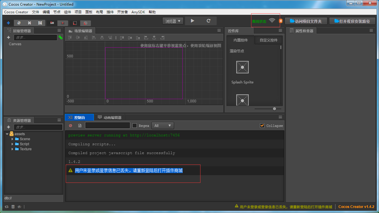Refresh the preview with the reload button

[x=208, y=21]
